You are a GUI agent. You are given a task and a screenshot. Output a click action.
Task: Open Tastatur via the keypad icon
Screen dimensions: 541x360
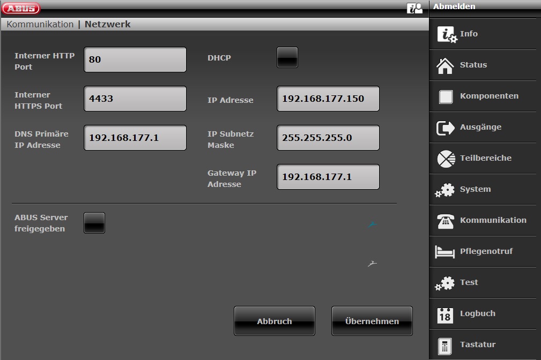(x=445, y=345)
